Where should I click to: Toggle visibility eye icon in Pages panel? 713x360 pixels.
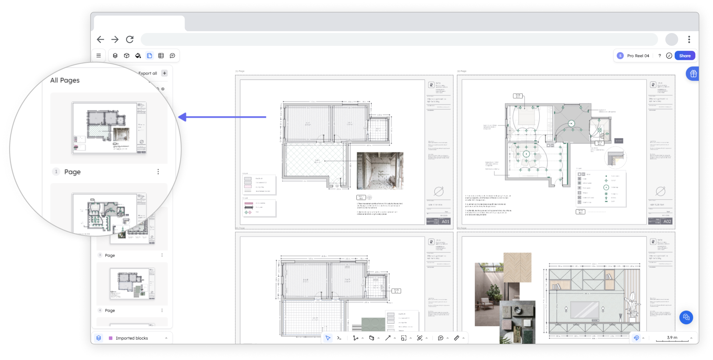(163, 89)
